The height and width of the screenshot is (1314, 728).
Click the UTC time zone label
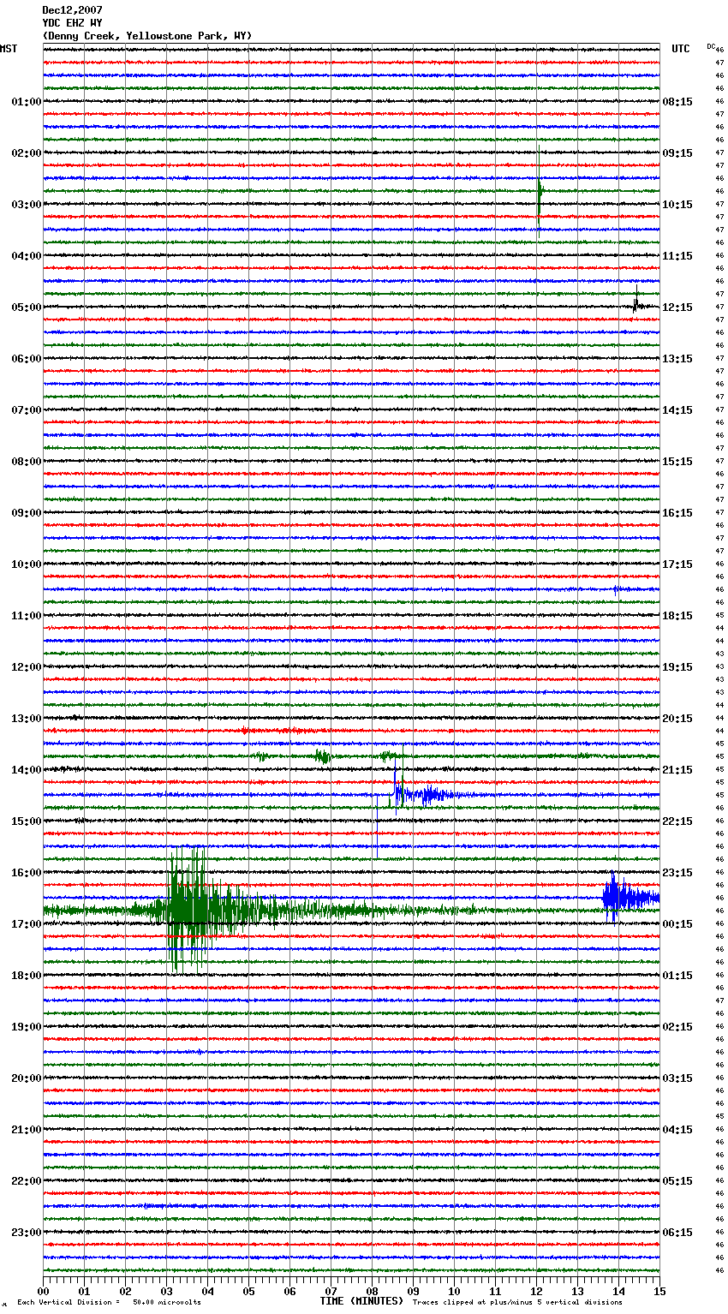[680, 49]
